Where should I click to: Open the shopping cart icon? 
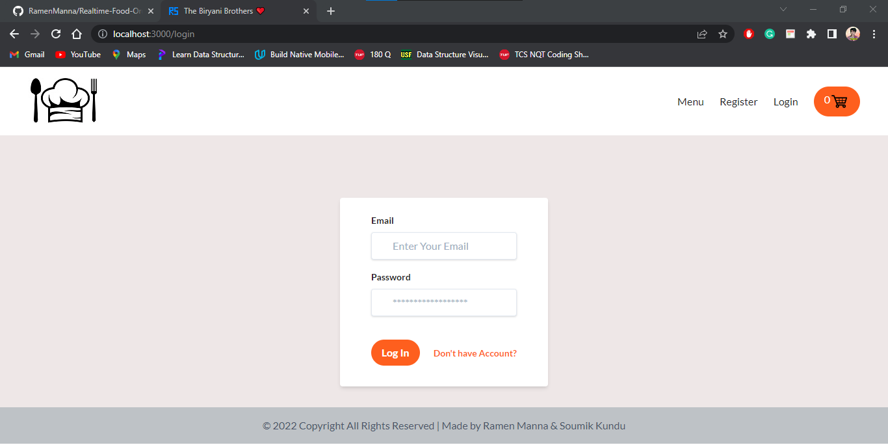(x=841, y=101)
